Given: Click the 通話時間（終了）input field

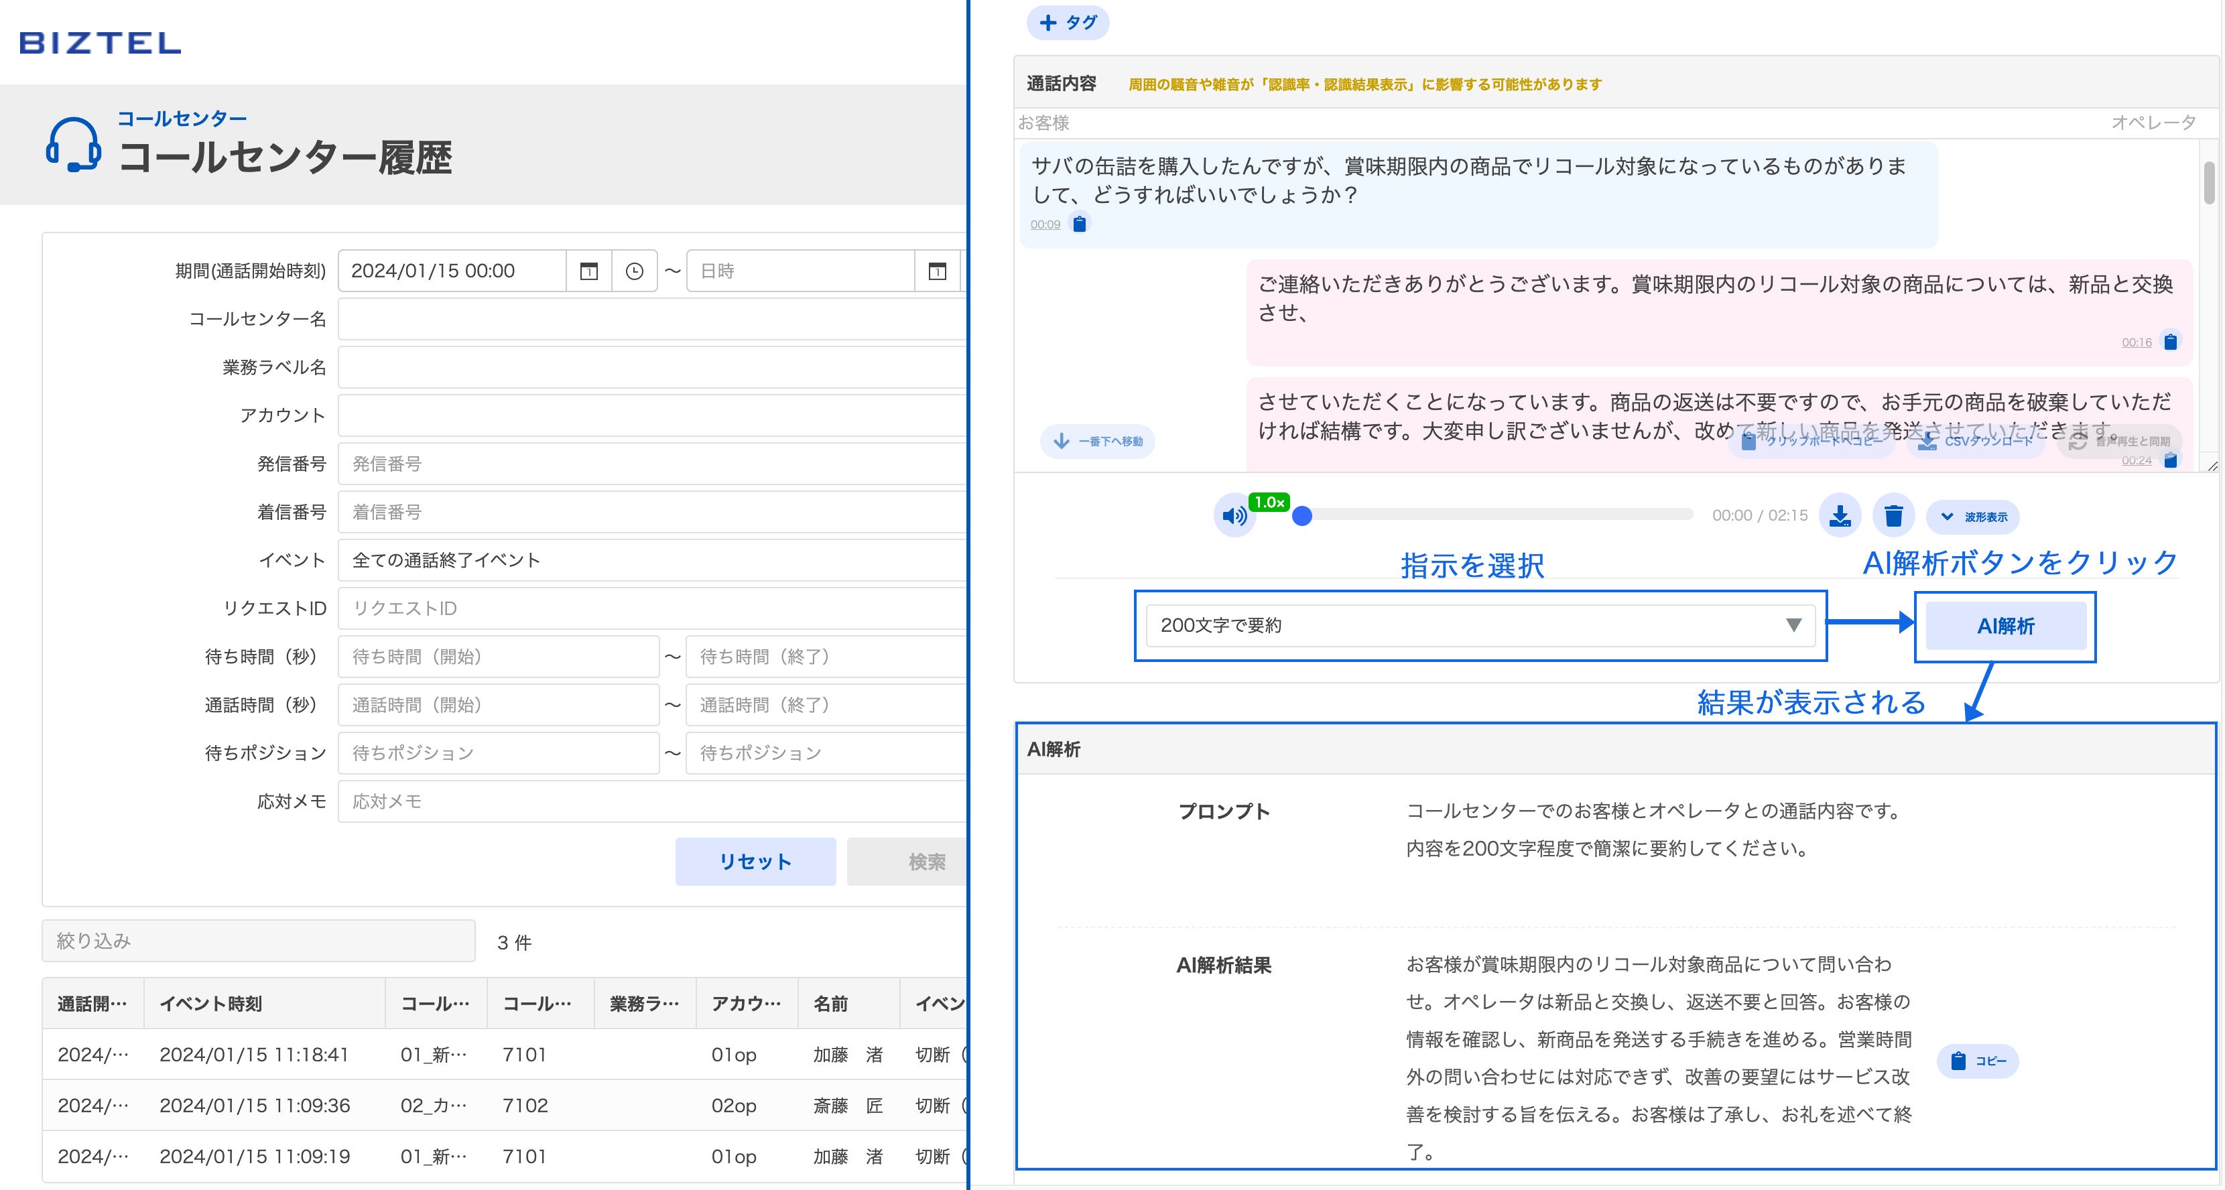Looking at the screenshot, I should click(x=826, y=706).
